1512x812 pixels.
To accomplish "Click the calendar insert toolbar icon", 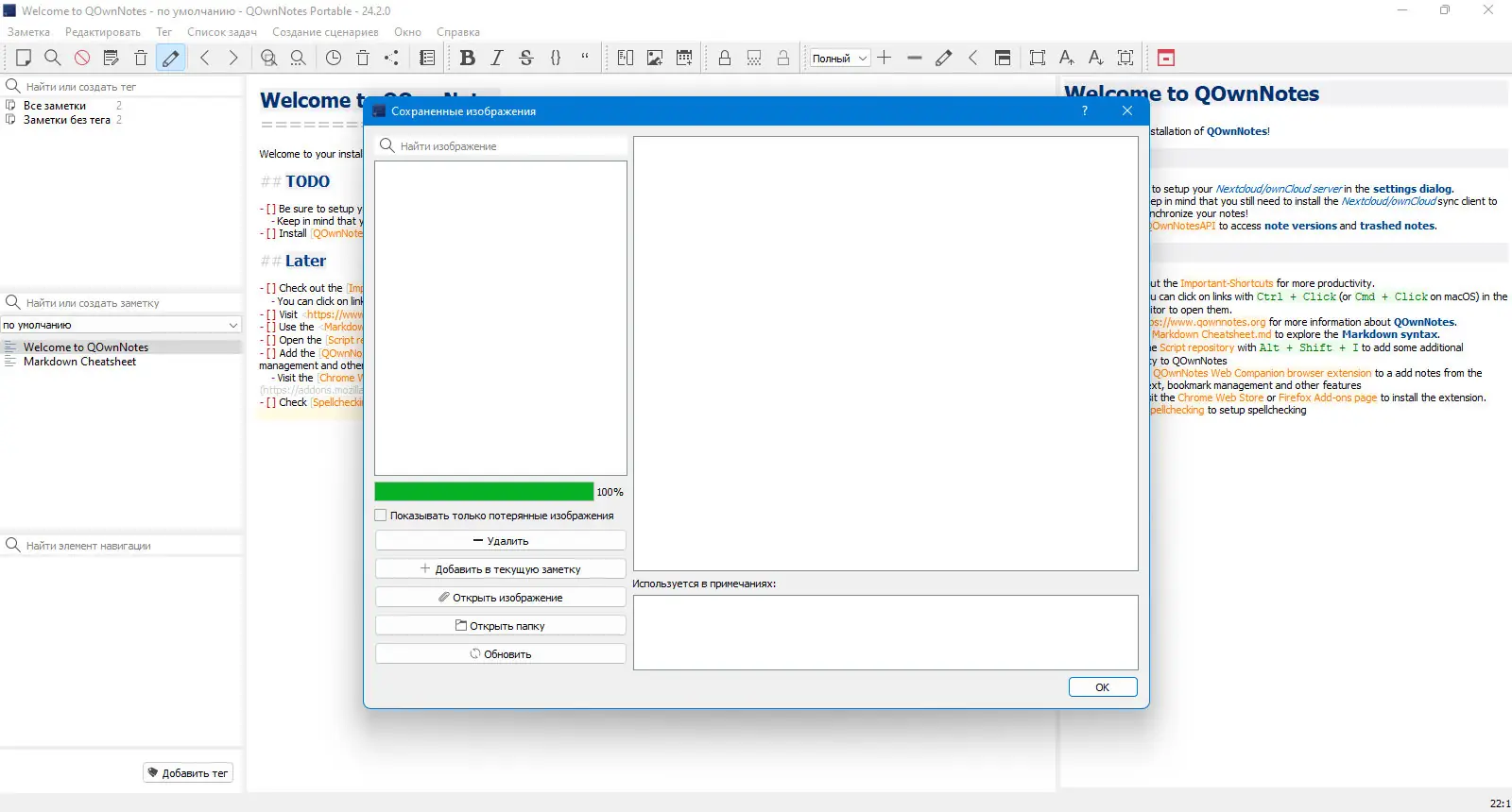I will [x=684, y=58].
